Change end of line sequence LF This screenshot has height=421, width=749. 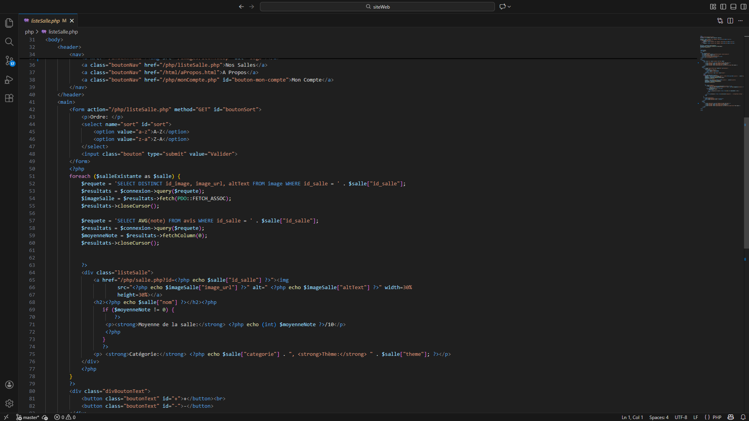[696, 417]
